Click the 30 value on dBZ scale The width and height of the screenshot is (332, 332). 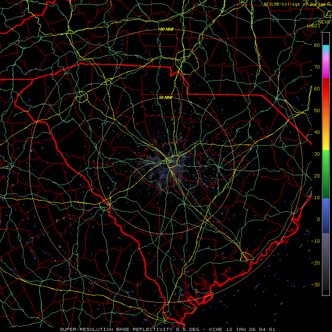pos(317,154)
